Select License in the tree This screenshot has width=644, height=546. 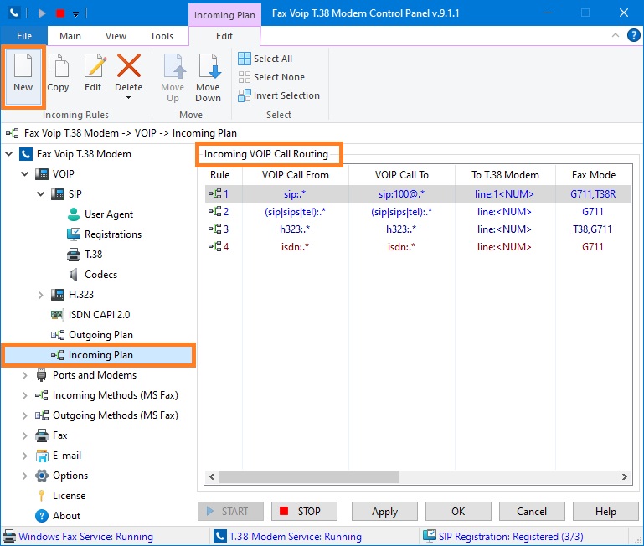tap(61, 496)
